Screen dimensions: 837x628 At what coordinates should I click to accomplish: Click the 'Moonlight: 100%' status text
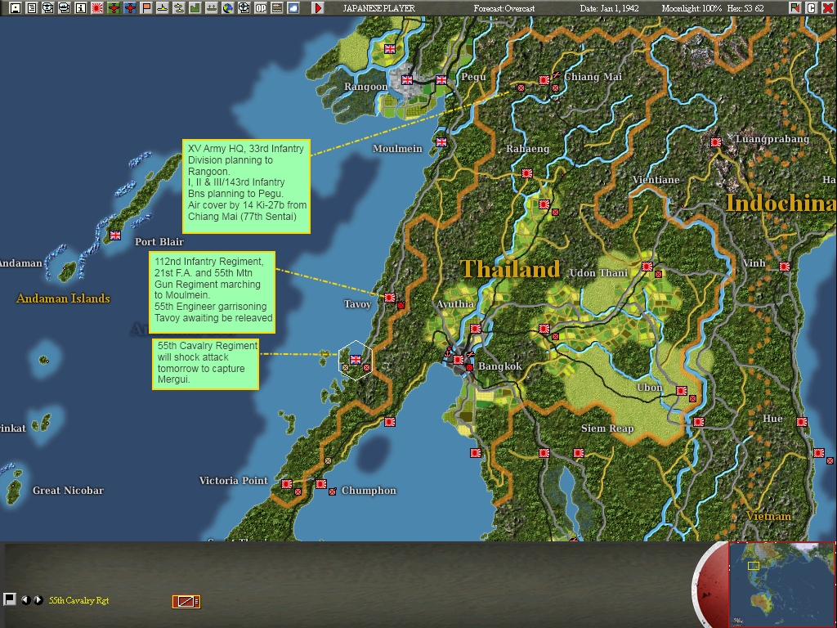[692, 8]
